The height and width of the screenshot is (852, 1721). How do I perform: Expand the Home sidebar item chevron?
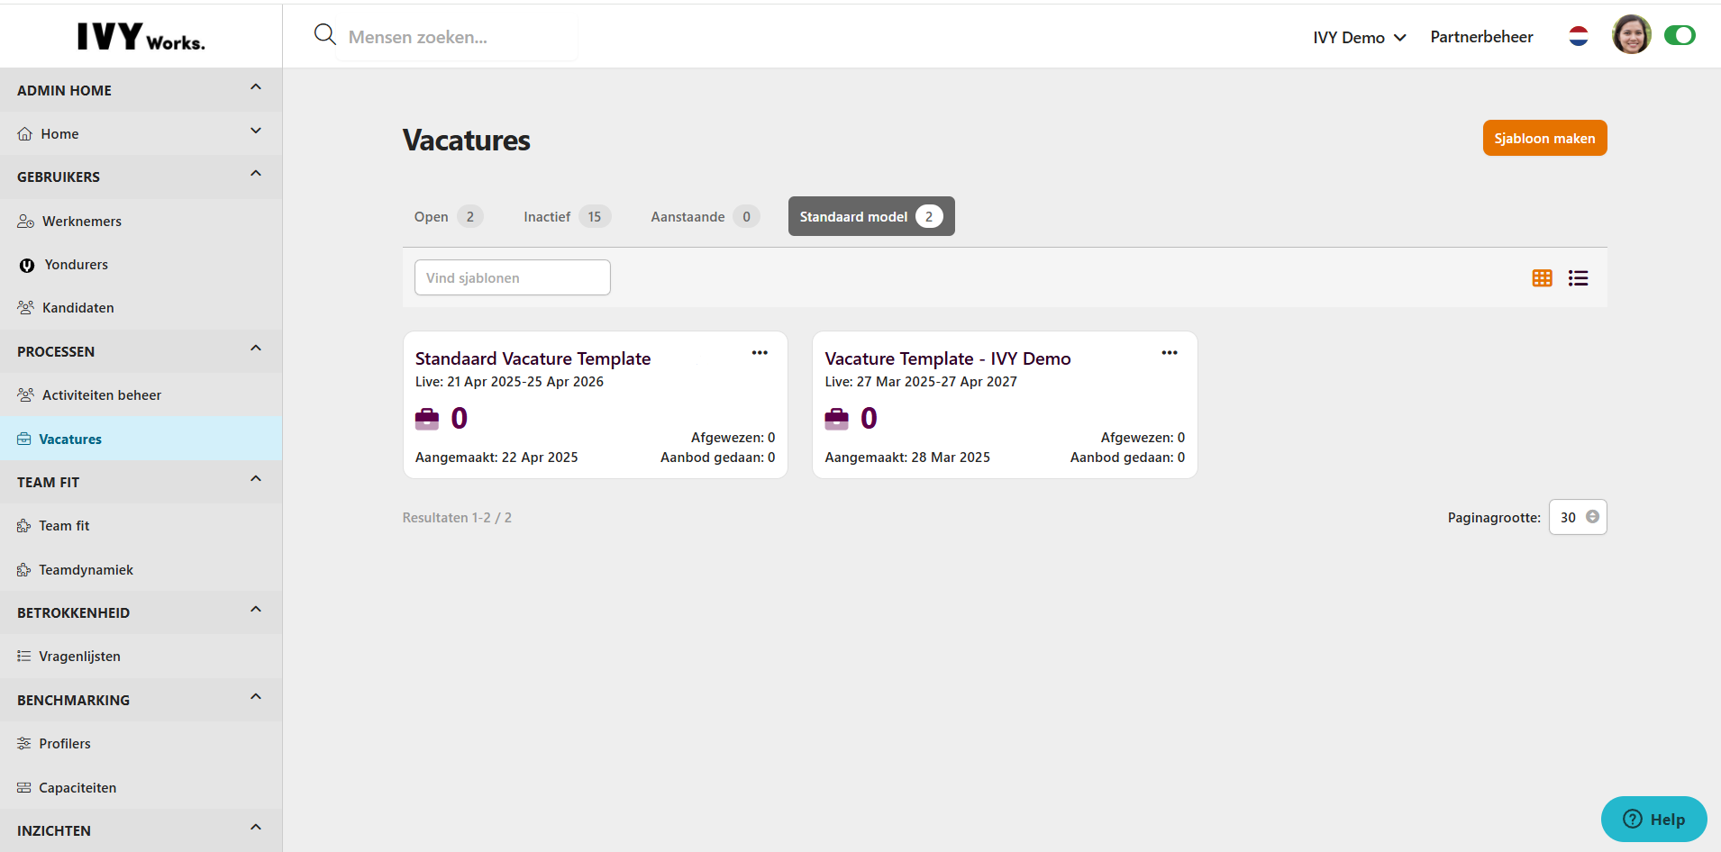[256, 131]
